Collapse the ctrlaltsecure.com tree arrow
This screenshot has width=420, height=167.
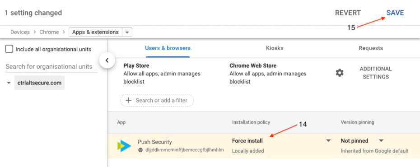(9, 83)
